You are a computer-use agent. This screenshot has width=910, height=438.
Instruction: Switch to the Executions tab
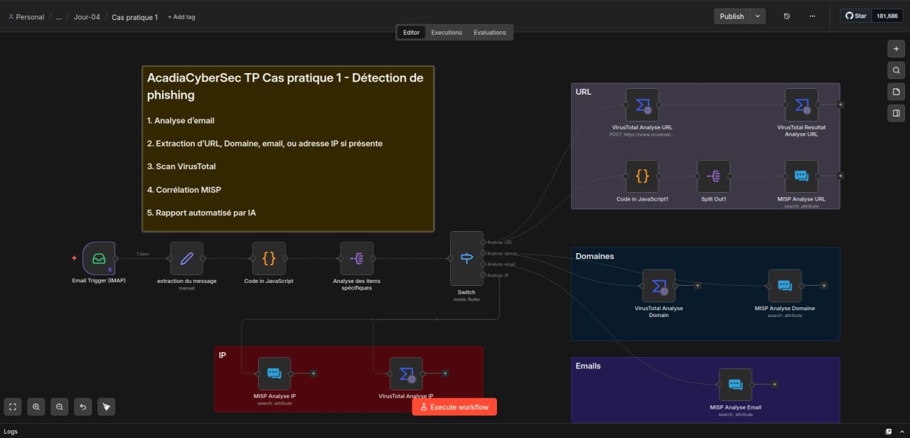point(446,33)
